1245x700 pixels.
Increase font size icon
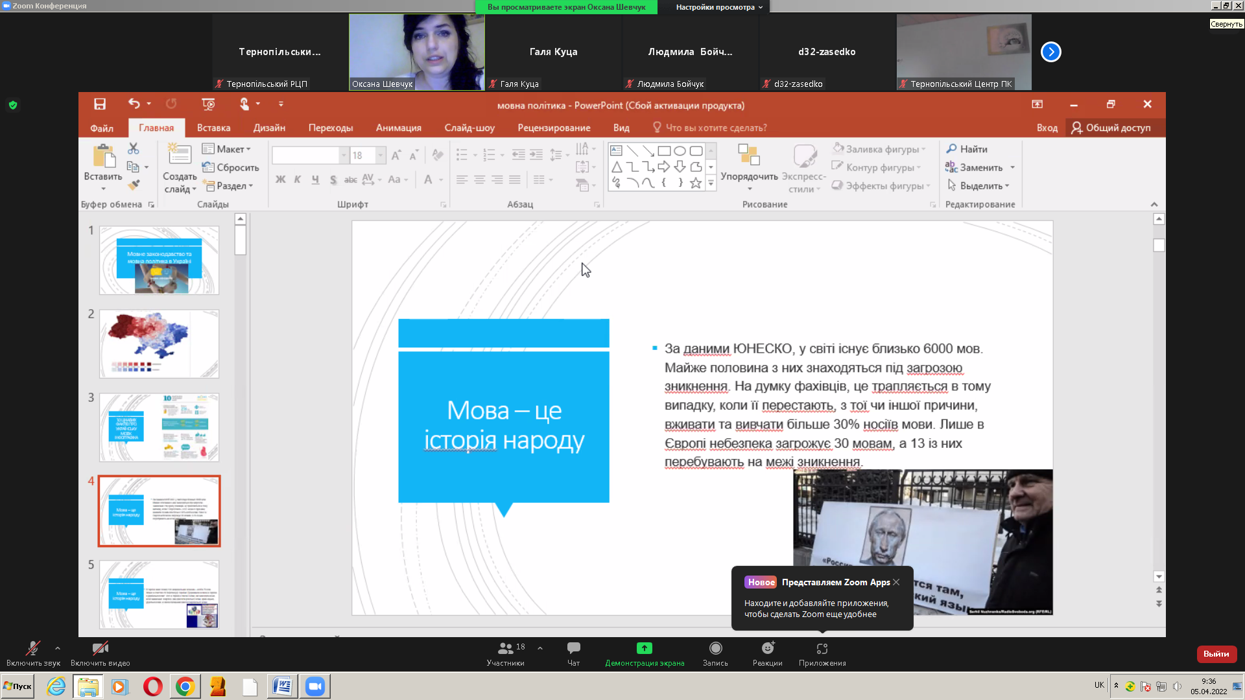point(396,155)
